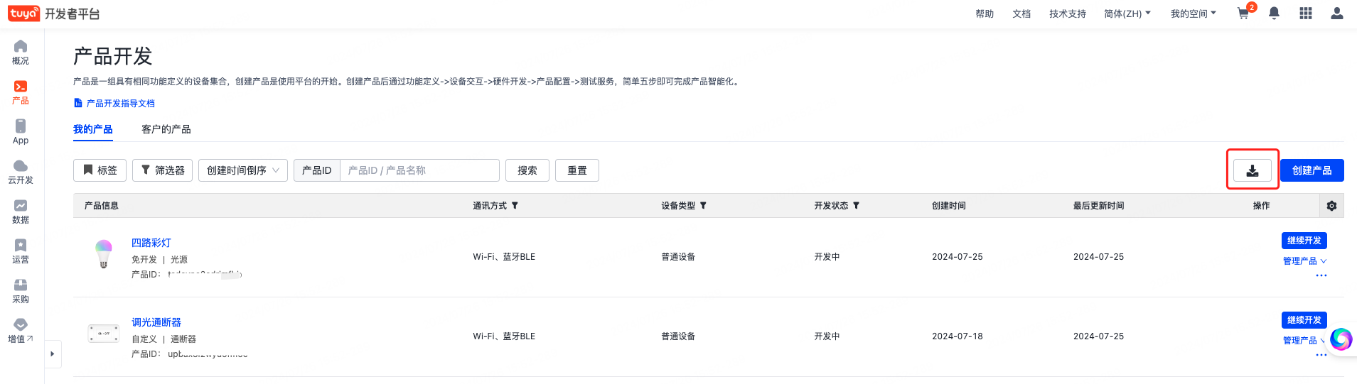1357x384 pixels.
Task: Open 云开发 cloud development sidebar icon
Action: (x=21, y=171)
